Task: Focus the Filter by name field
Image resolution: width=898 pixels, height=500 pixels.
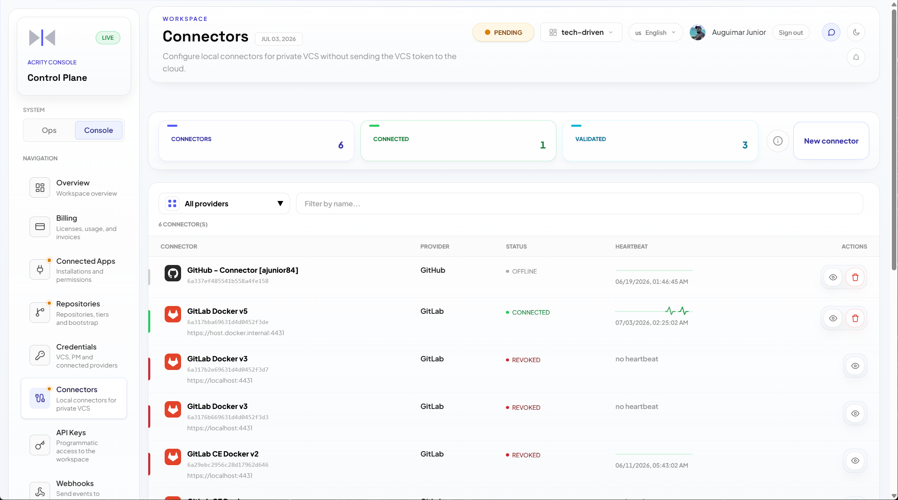Action: [x=579, y=203]
